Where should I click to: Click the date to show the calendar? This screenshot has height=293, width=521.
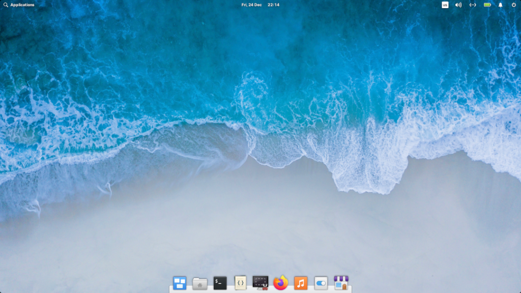tap(252, 6)
